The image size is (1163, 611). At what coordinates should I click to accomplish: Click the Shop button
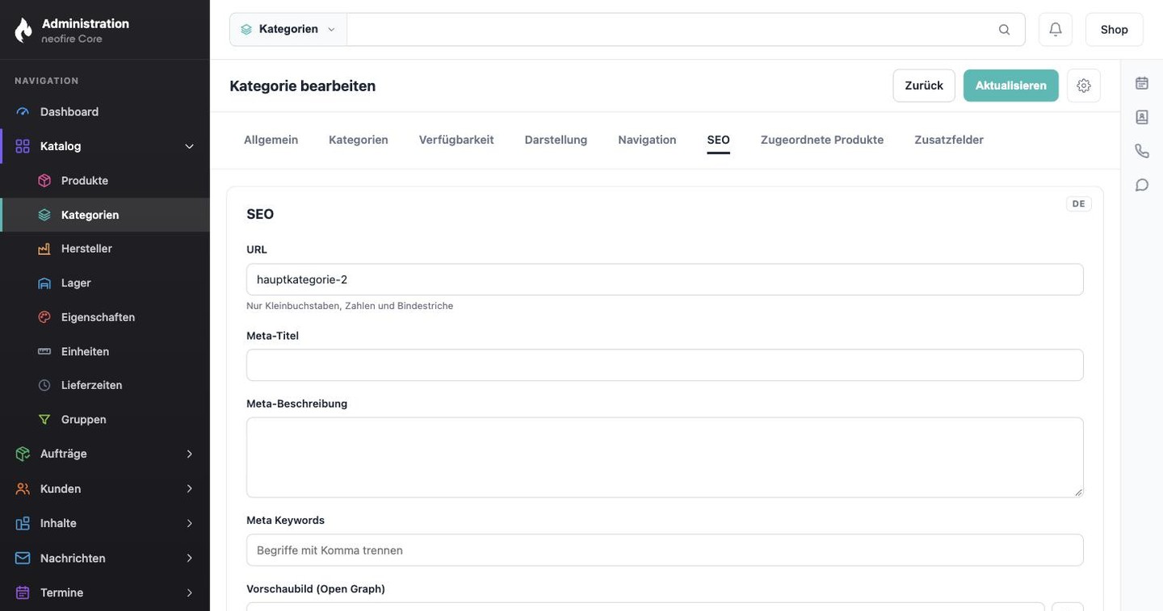tap(1115, 30)
